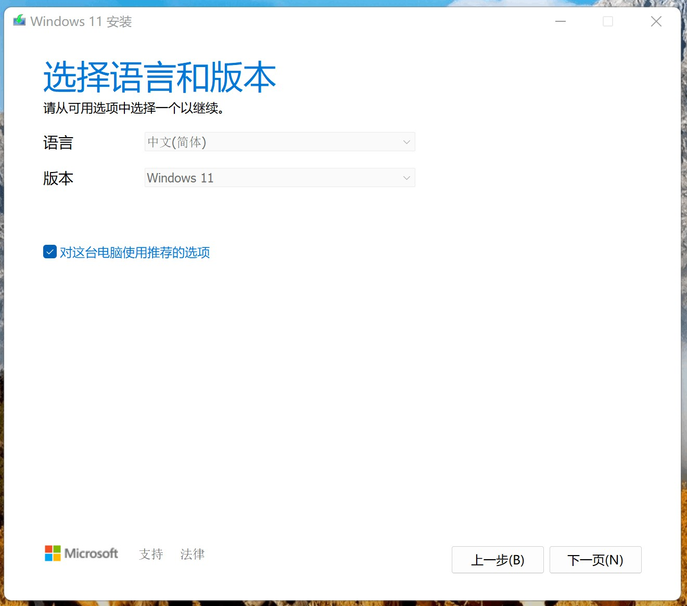Click the 上一步(B) button
This screenshot has height=606, width=687.
coord(498,560)
